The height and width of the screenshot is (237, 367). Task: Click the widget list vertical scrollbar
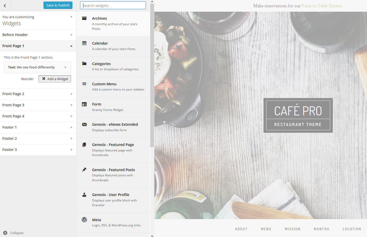[x=152, y=75]
